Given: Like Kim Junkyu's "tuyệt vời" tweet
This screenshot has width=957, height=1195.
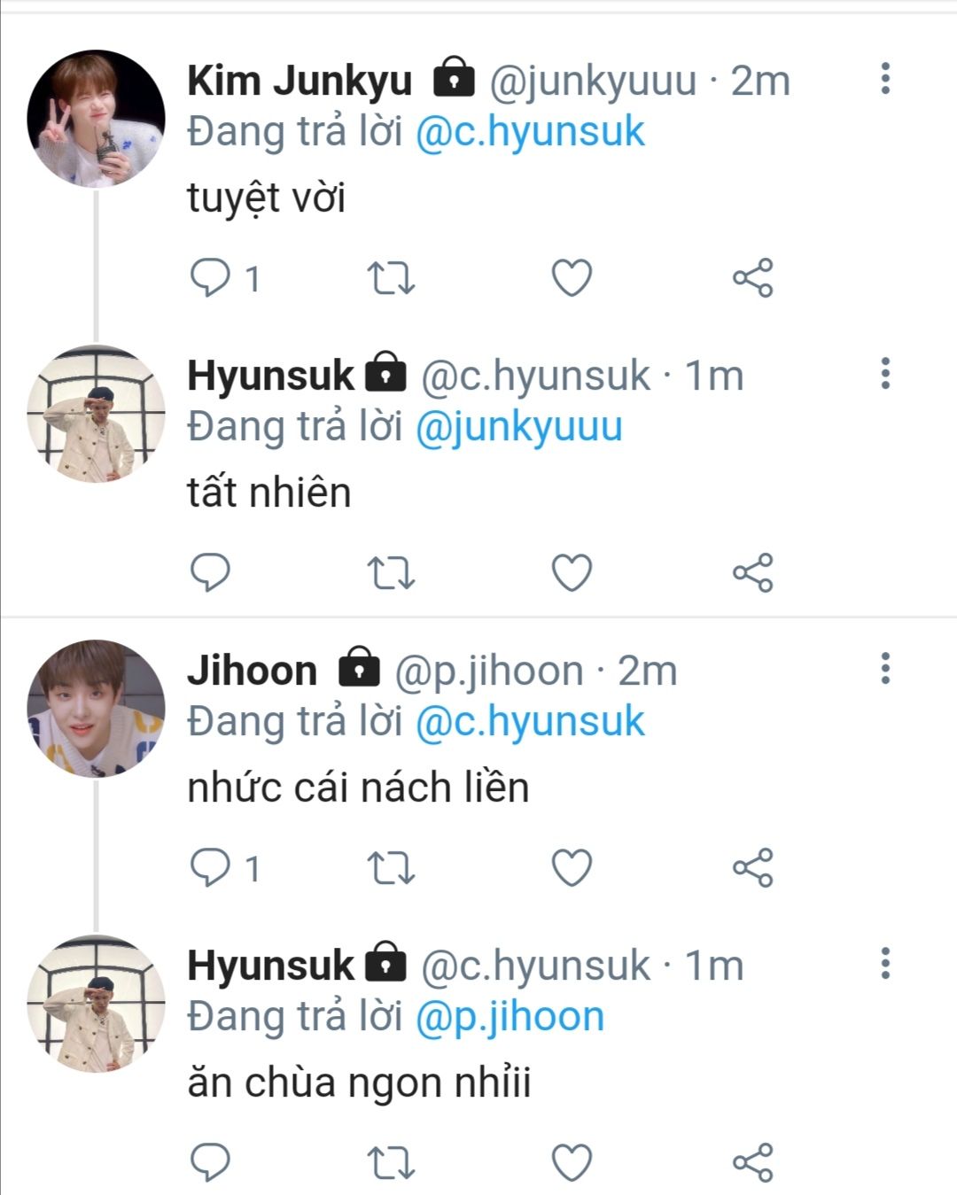Looking at the screenshot, I should [572, 278].
